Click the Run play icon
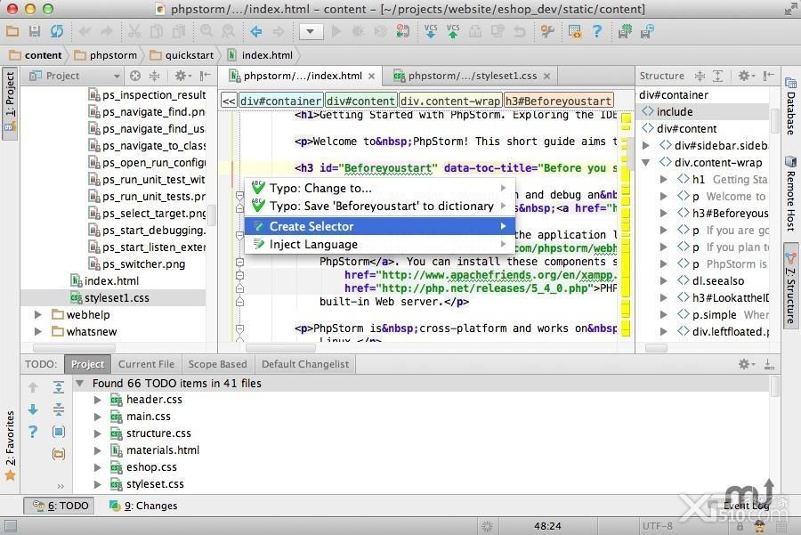 336,32
